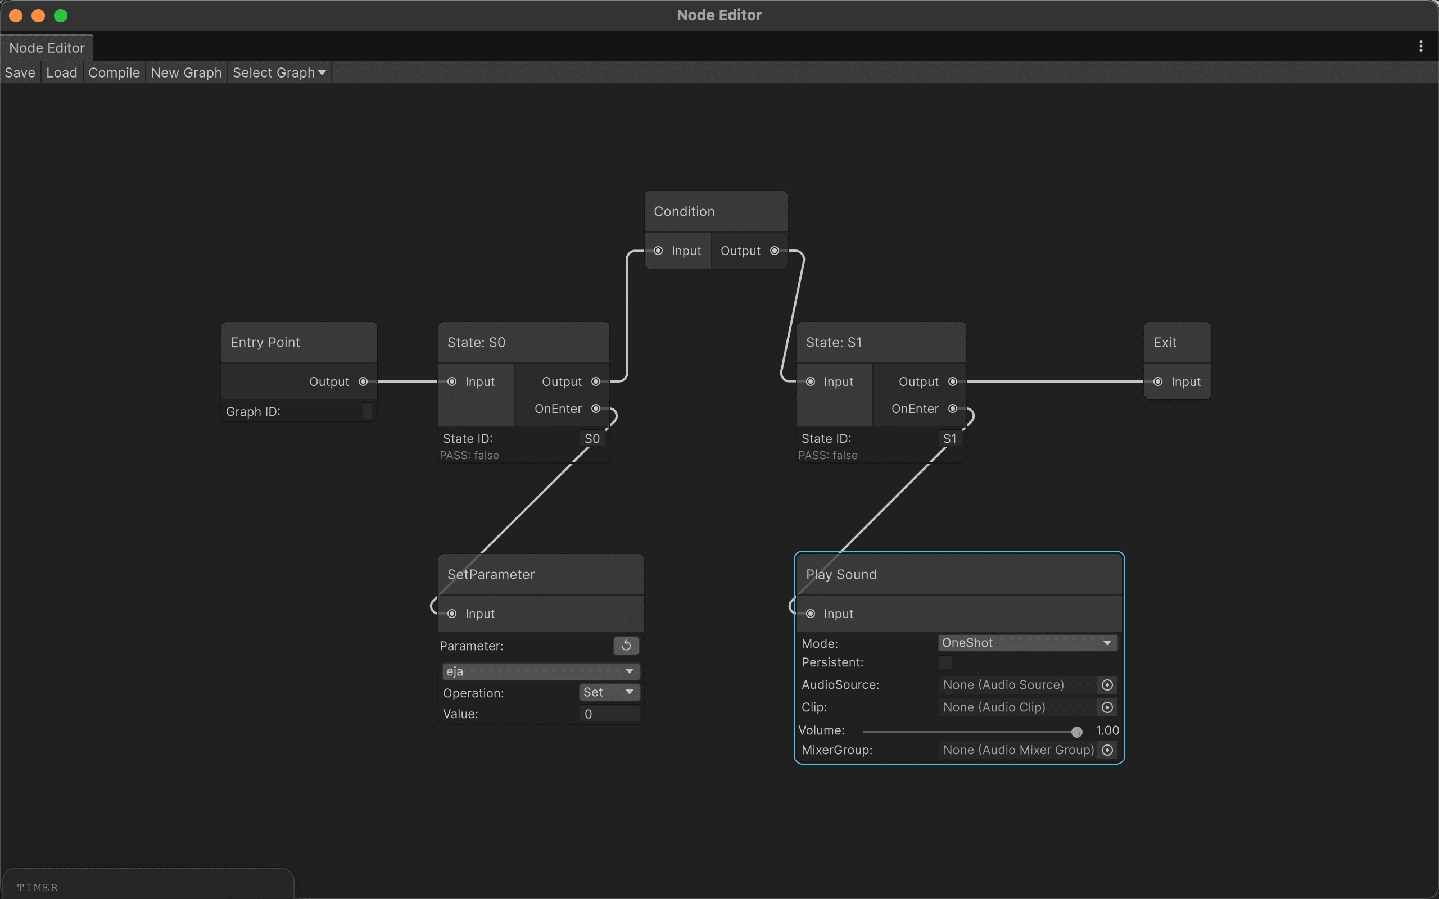The image size is (1439, 899).
Task: Toggle the Persistent checkbox in Play Sound
Action: [x=945, y=662]
